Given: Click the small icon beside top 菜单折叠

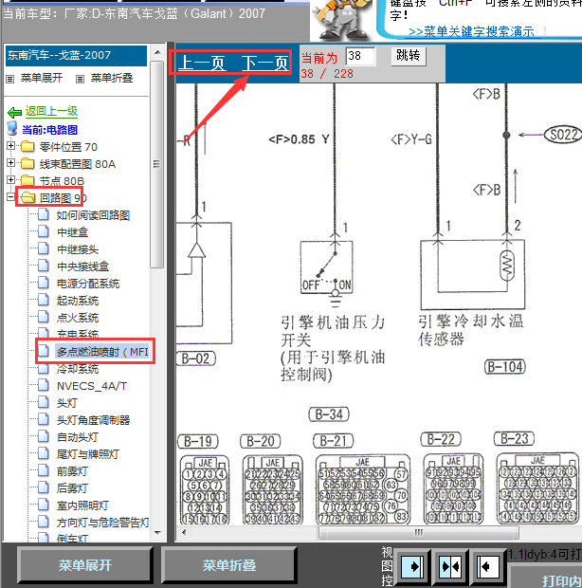Looking at the screenshot, I should [80, 79].
